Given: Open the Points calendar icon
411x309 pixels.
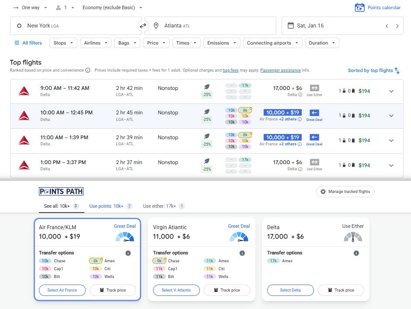Looking at the screenshot, I should 359,7.
